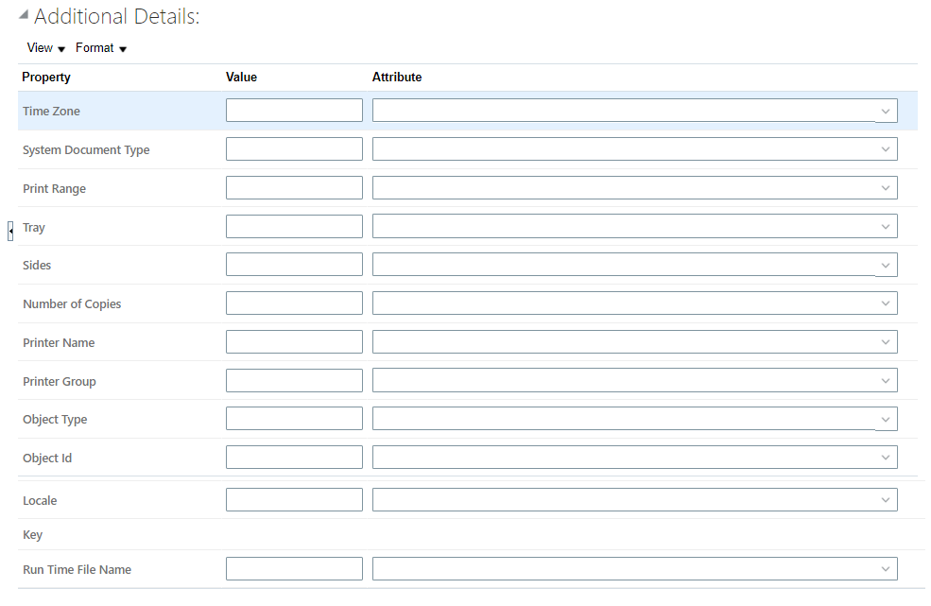Image resolution: width=931 pixels, height=606 pixels.
Task: Collapse the Additional Details section
Action: tap(23, 15)
